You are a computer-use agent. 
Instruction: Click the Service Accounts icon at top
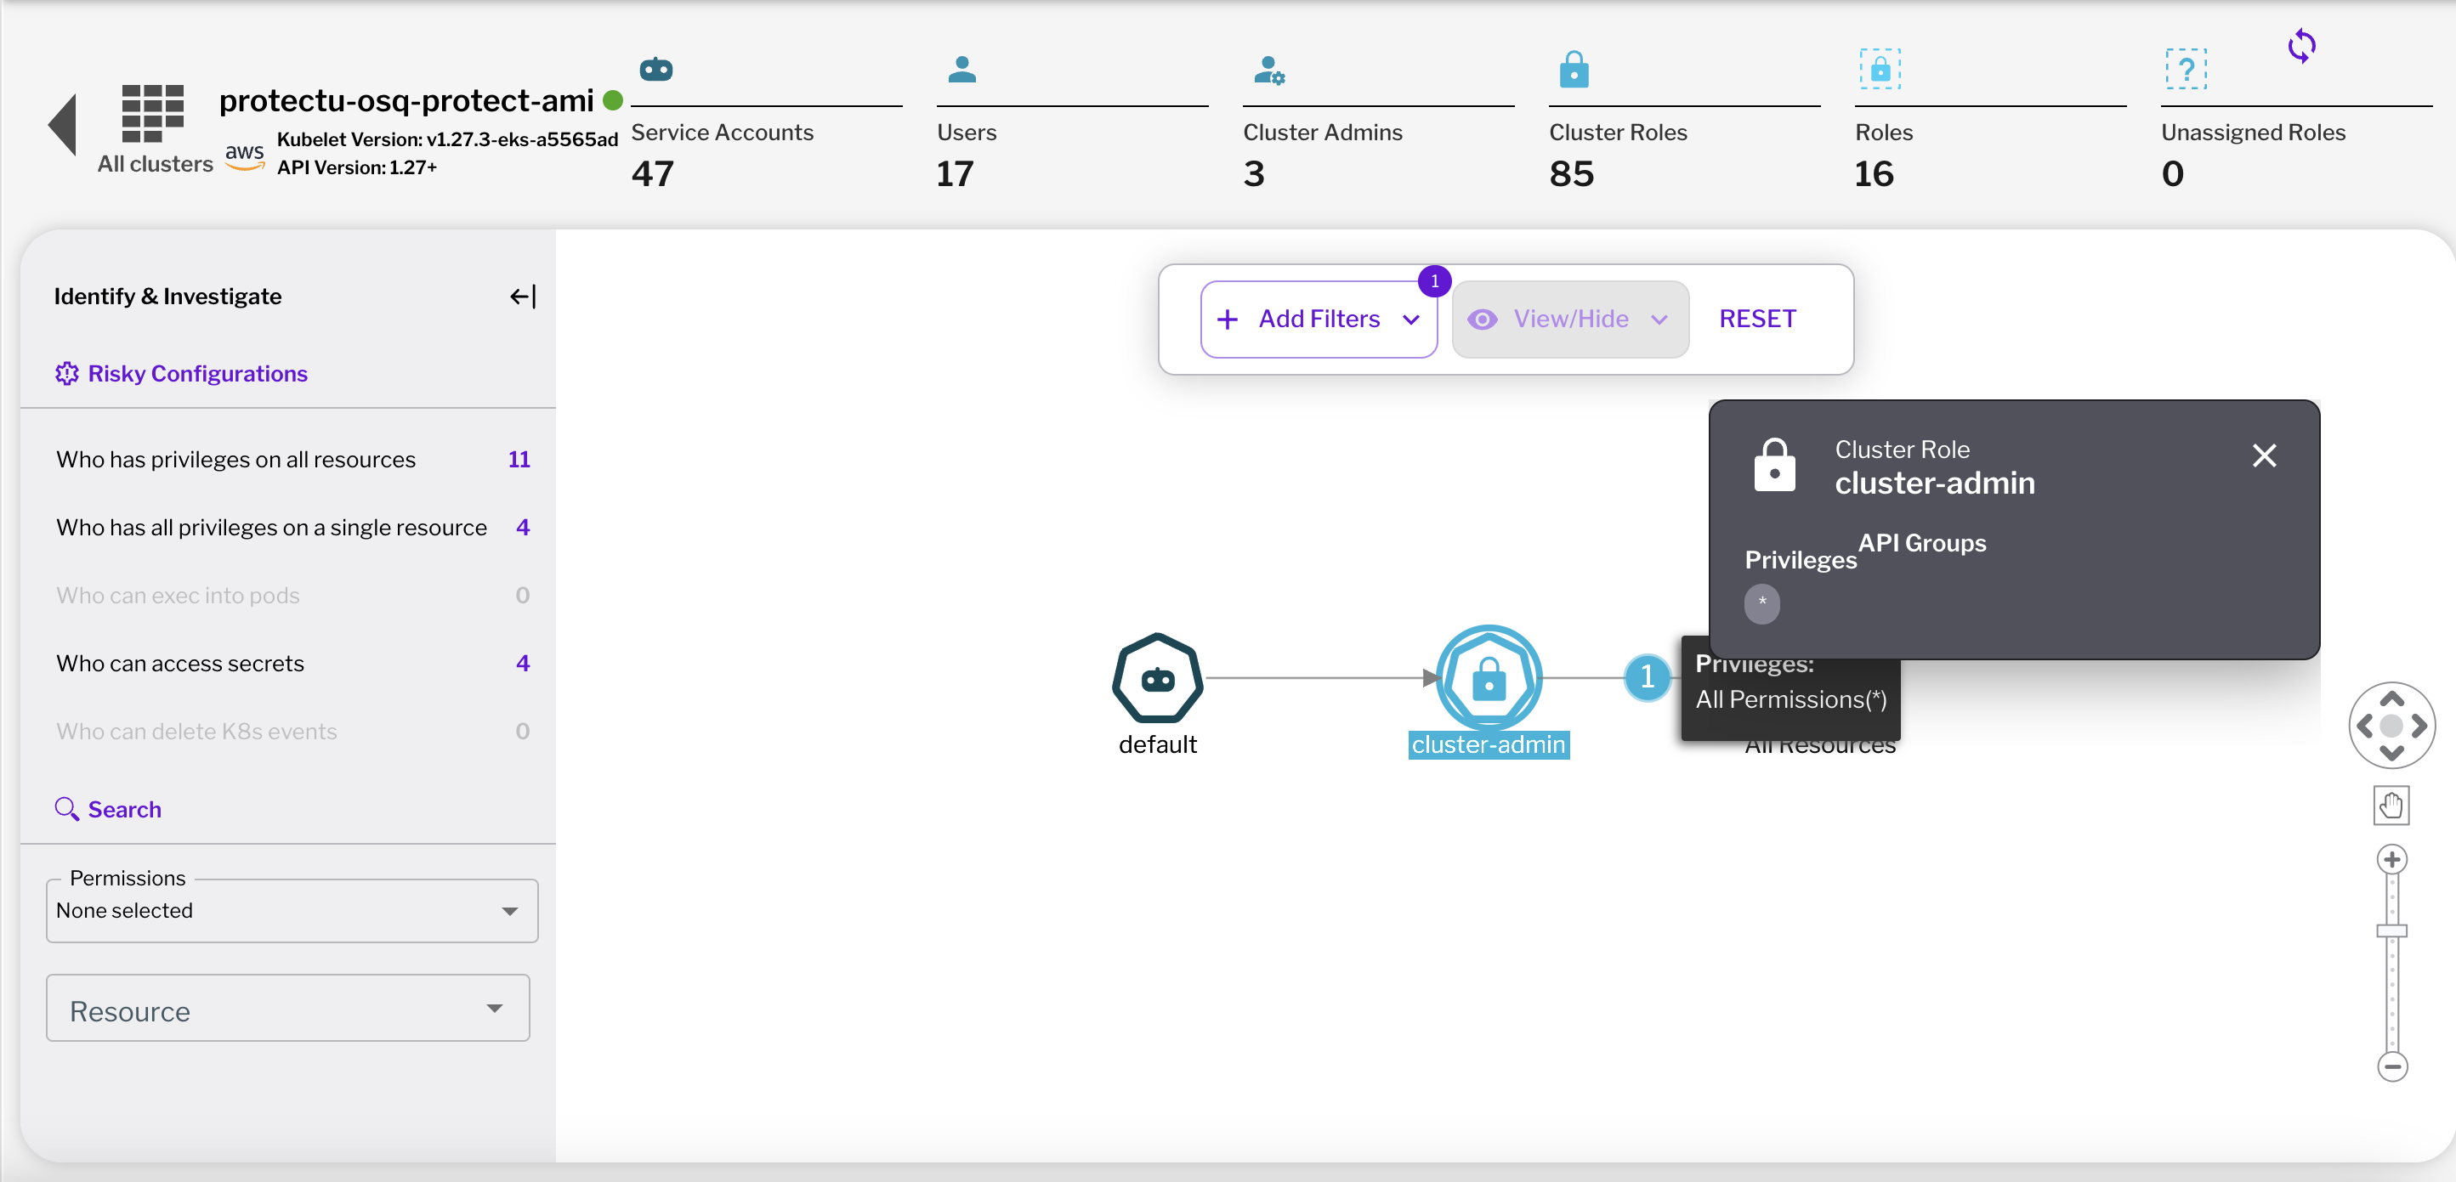pos(658,69)
